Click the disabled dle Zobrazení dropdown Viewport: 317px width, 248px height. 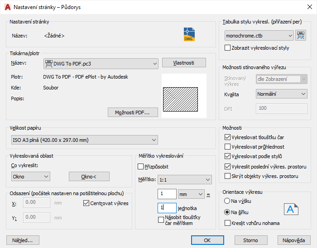(281, 79)
